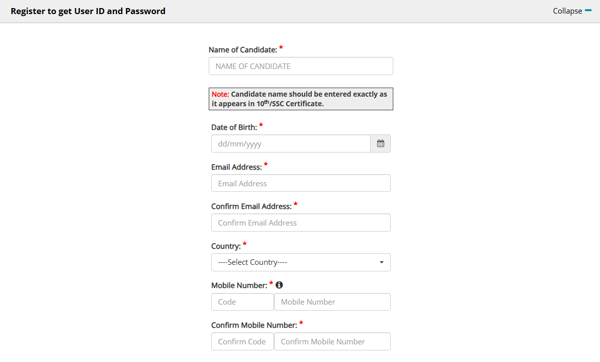This screenshot has height=362, width=600.
Task: Click the Name of Candidate label
Action: point(242,50)
